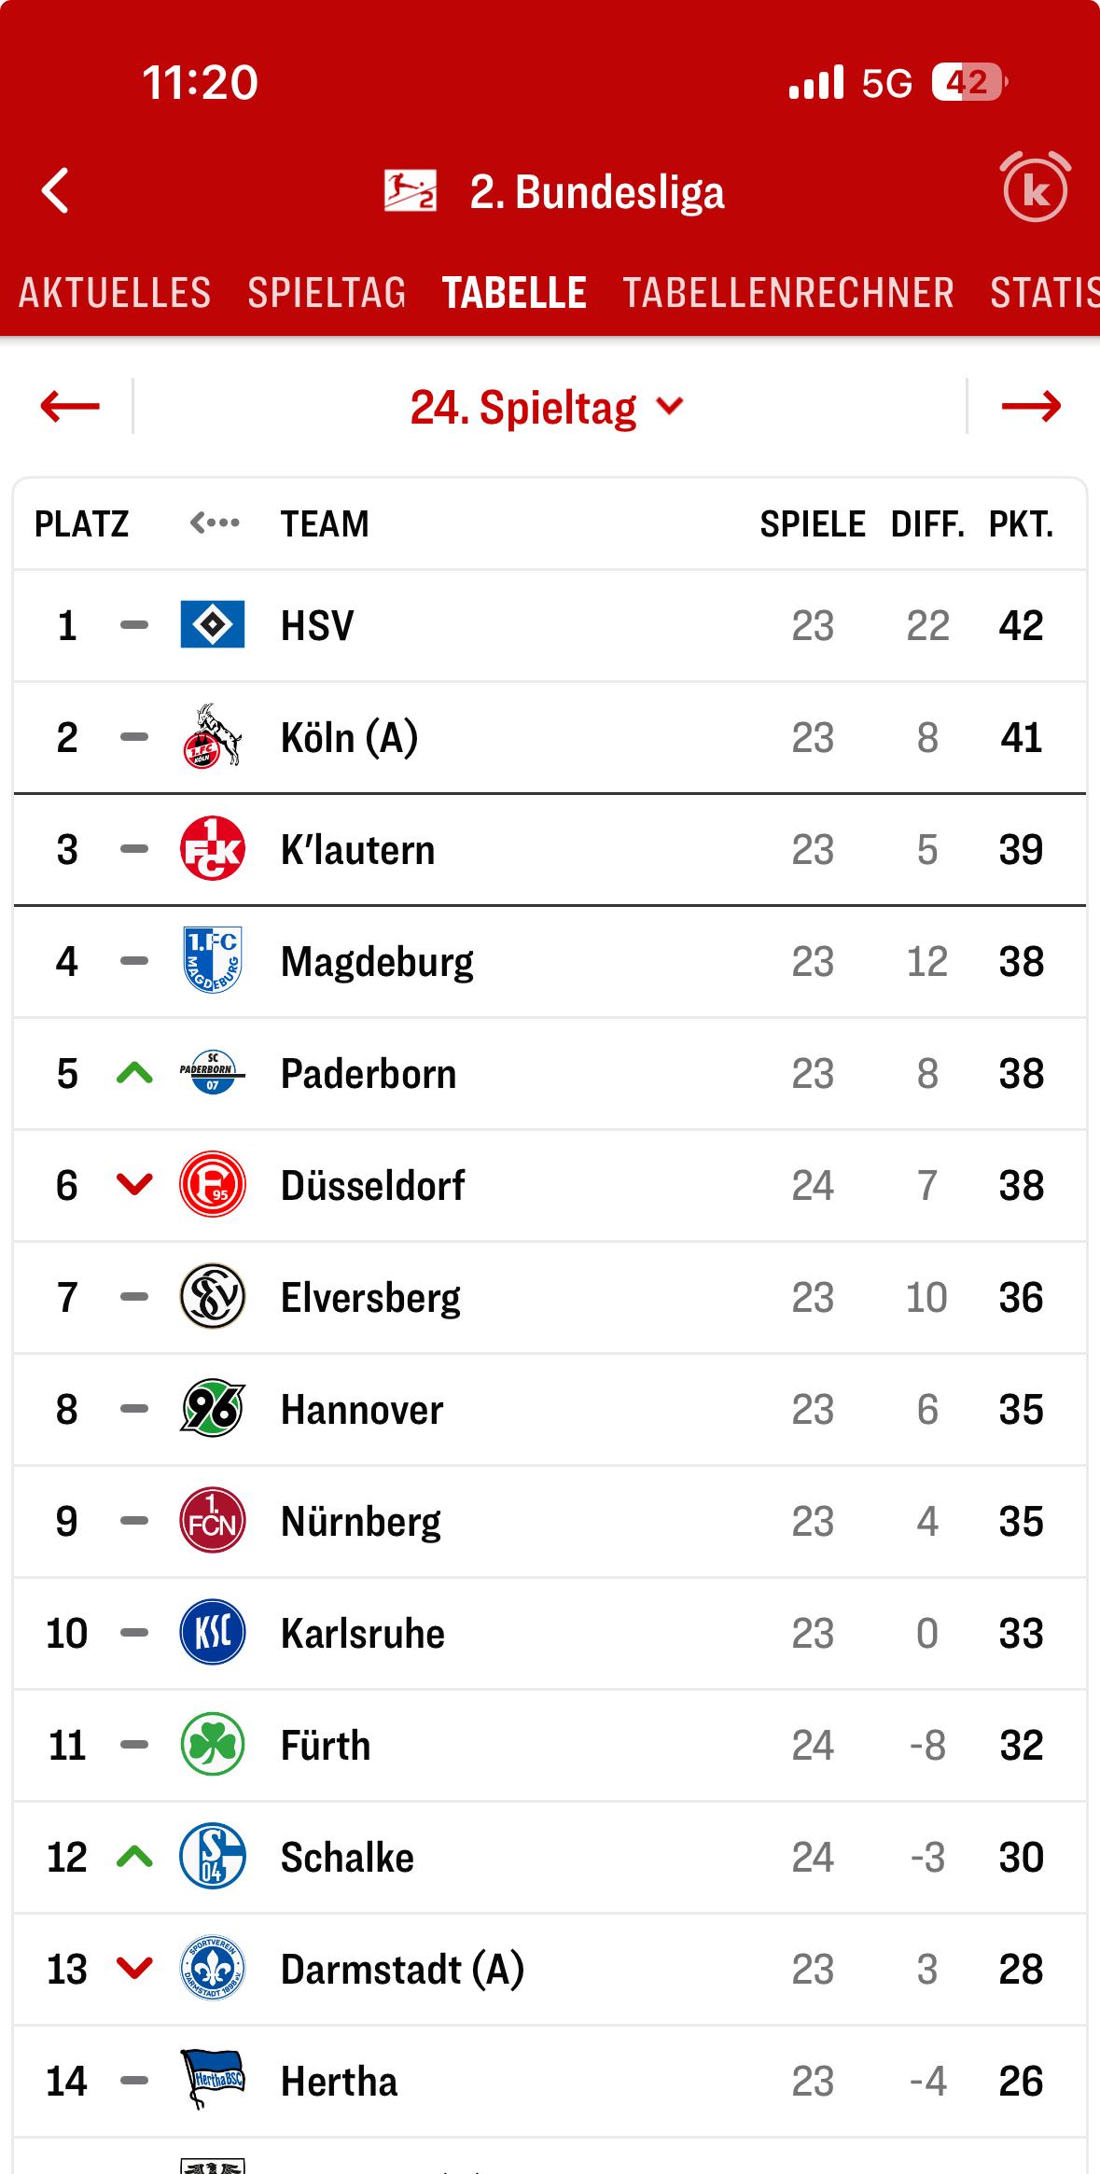
Task: Tap the back arrow in header
Action: tap(56, 191)
